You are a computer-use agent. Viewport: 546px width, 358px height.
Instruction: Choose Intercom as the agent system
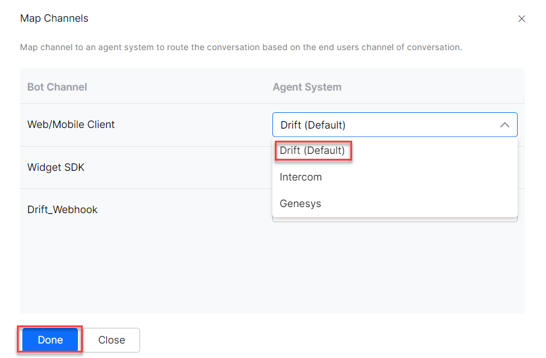[301, 177]
